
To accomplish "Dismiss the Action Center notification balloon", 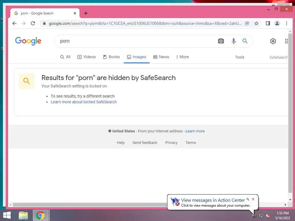I will (x=253, y=199).
